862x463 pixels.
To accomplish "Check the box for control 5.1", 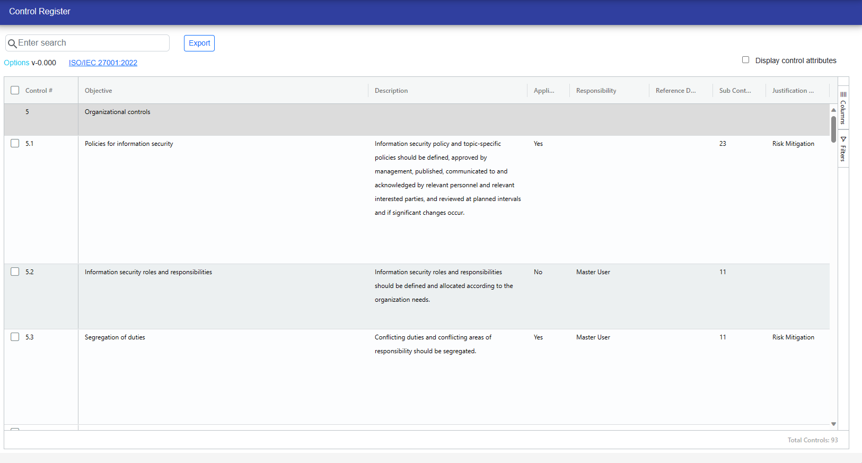I will pyautogui.click(x=15, y=144).
